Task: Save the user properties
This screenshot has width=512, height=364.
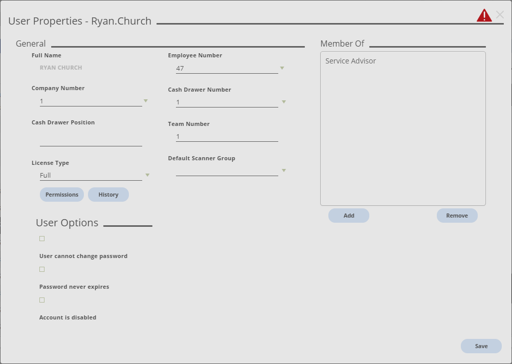Action: (481, 346)
